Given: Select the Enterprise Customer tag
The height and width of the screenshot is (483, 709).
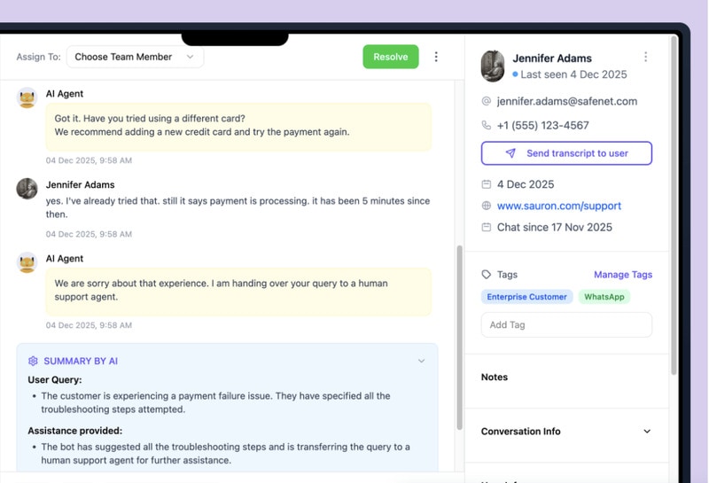Looking at the screenshot, I should tap(527, 297).
